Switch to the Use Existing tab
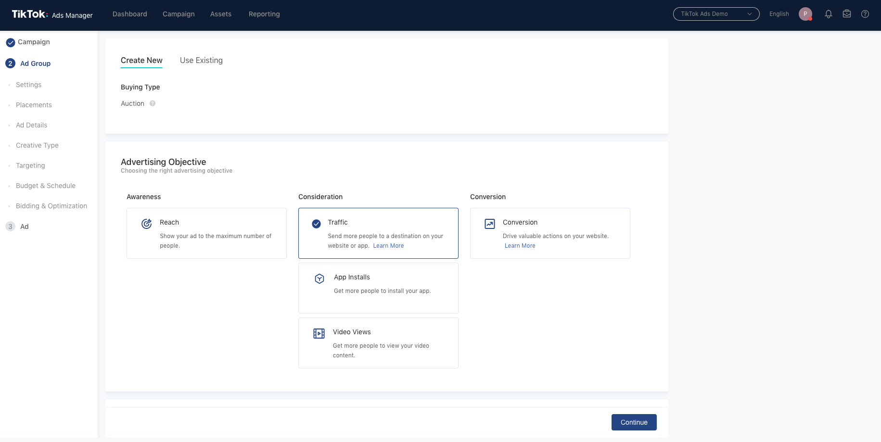This screenshot has width=881, height=442. (201, 61)
